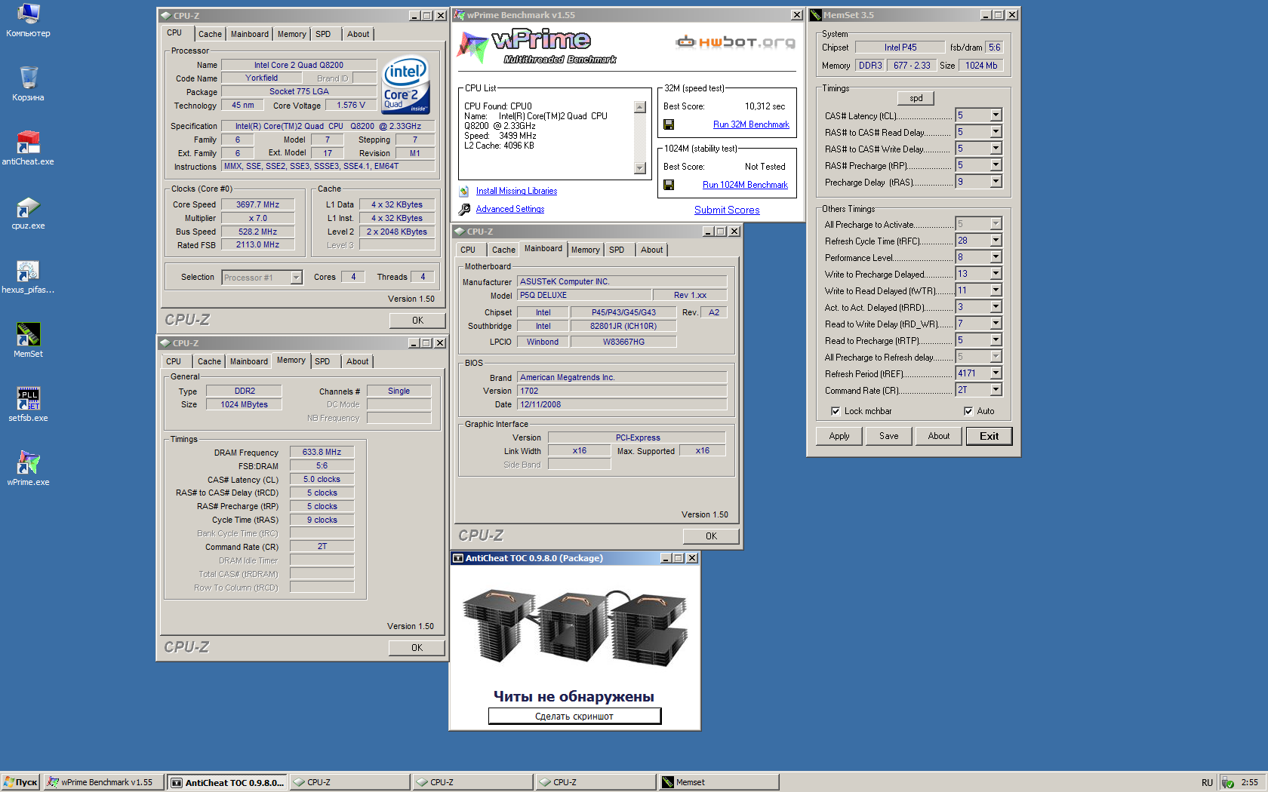Click the security shield tray icon
Screen dimensions: 1268x792
(1228, 783)
